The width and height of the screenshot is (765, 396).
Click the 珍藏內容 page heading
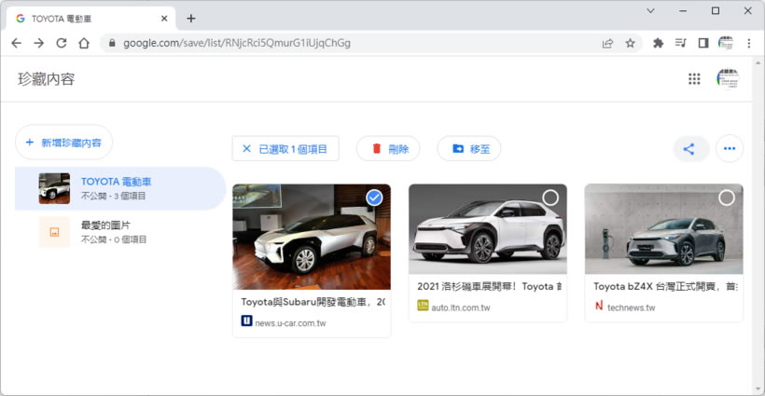coord(47,79)
